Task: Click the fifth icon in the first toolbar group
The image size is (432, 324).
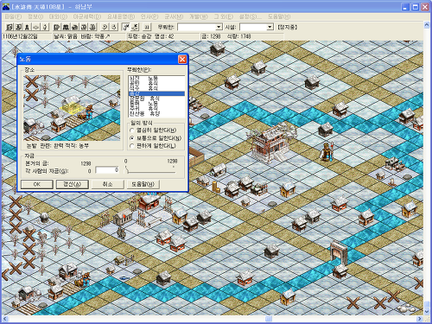Action: pyautogui.click(x=45, y=27)
